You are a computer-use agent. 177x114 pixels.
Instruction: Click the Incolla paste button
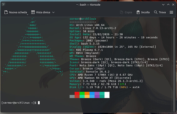click(143, 12)
